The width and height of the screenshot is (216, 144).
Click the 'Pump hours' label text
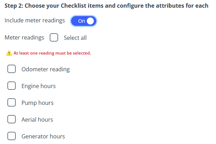pyautogui.click(x=37, y=103)
